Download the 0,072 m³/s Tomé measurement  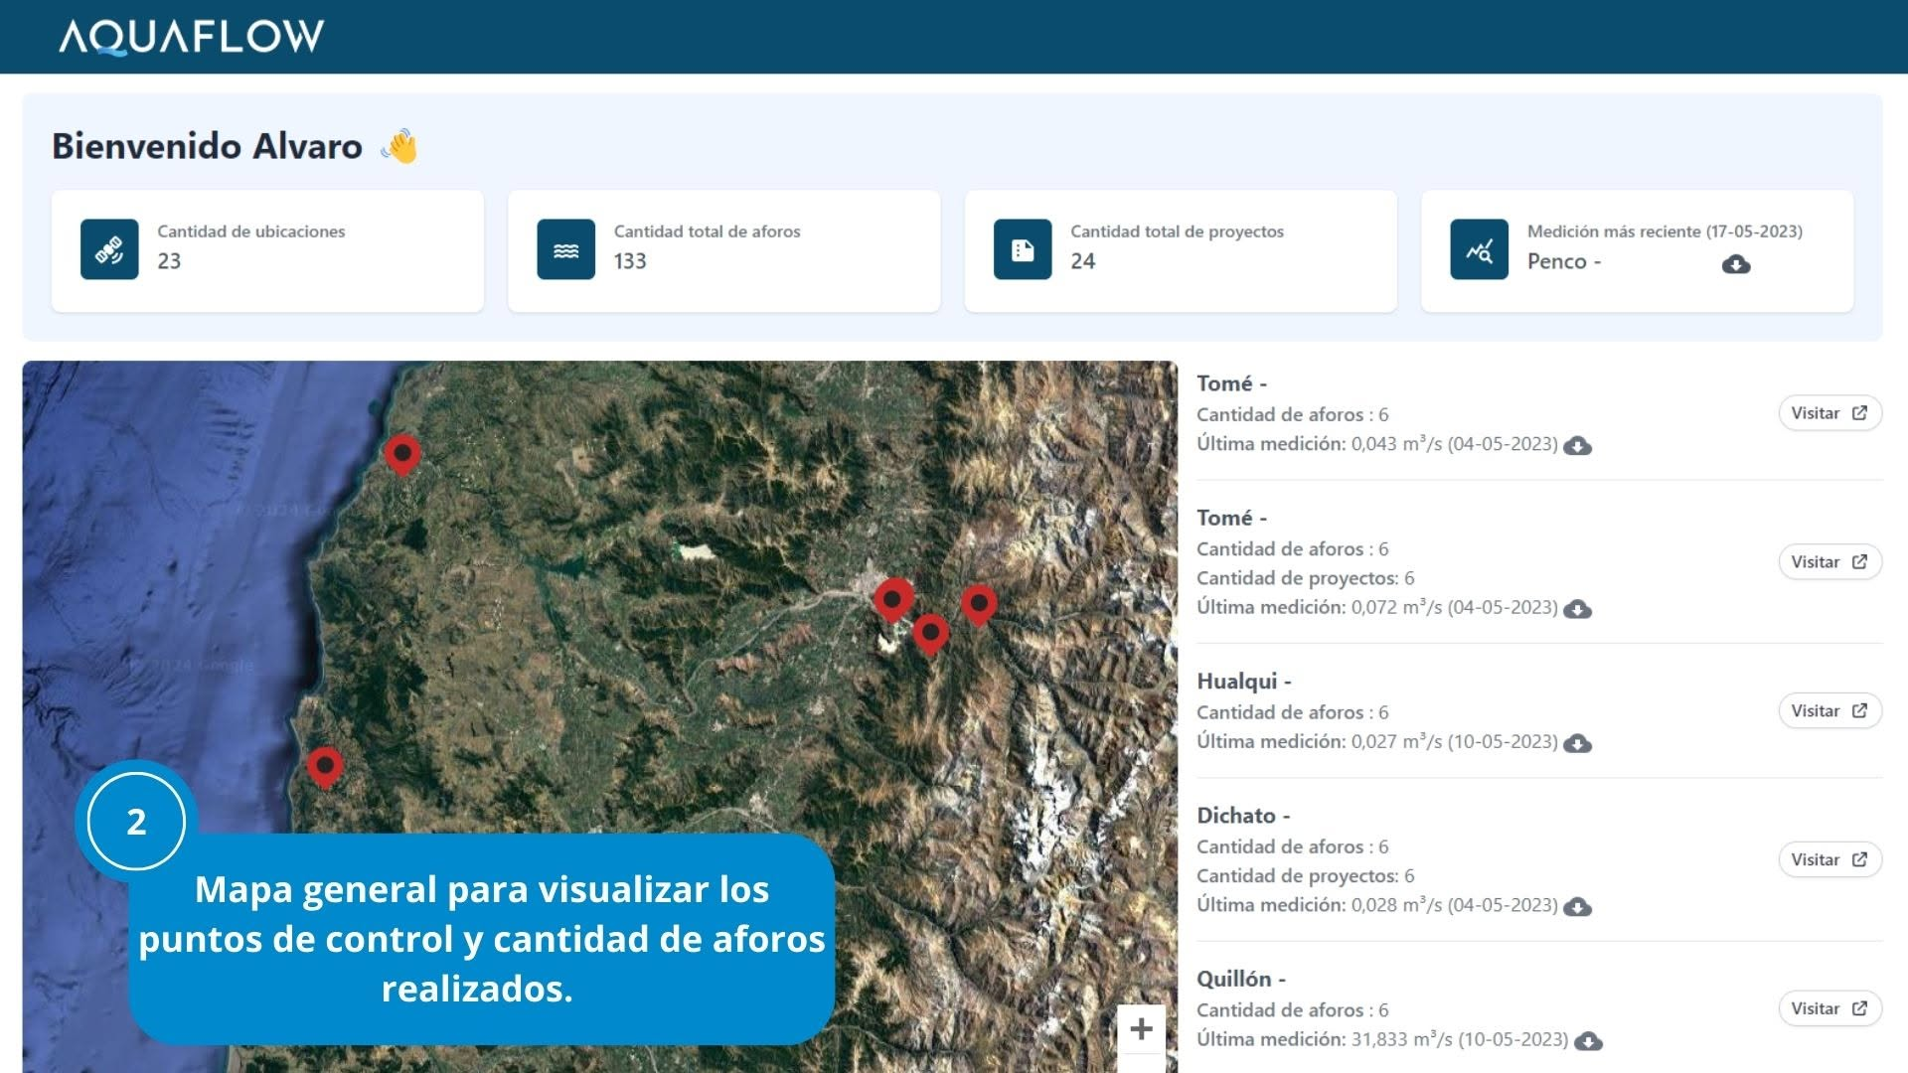click(x=1577, y=609)
